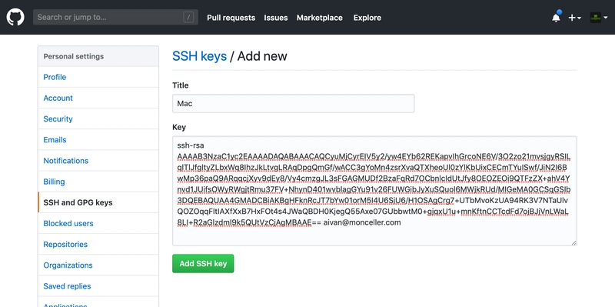
Task: Open Saved replies settings
Action: point(98,286)
